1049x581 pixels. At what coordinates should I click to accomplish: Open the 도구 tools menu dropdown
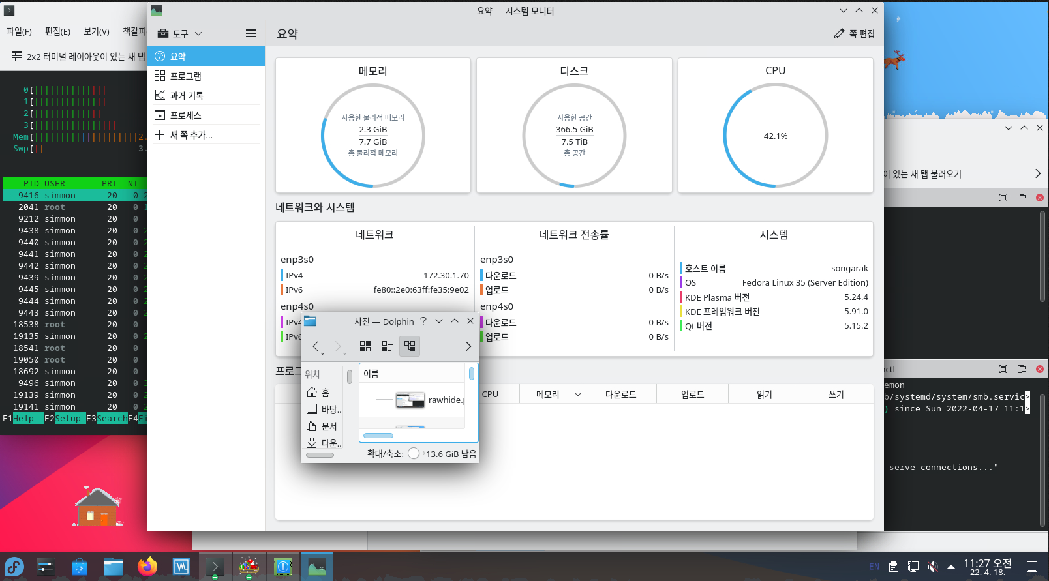tap(180, 33)
